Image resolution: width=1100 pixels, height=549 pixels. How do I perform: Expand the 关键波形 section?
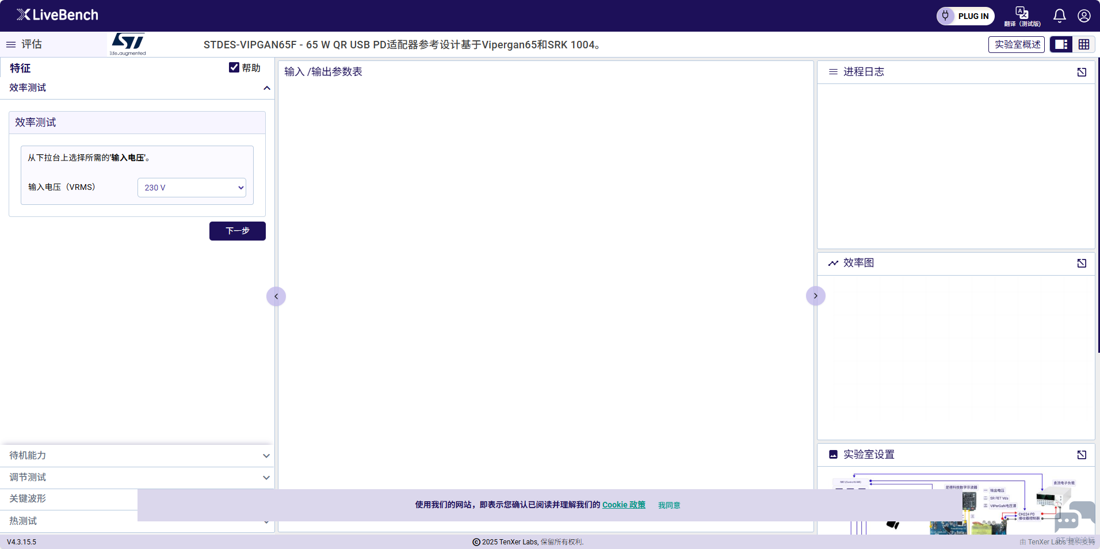(69, 499)
